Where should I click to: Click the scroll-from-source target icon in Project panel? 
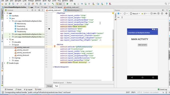coord(32,10)
